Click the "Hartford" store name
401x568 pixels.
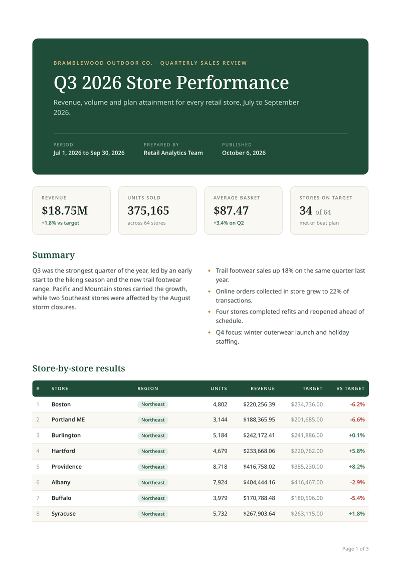(63, 451)
